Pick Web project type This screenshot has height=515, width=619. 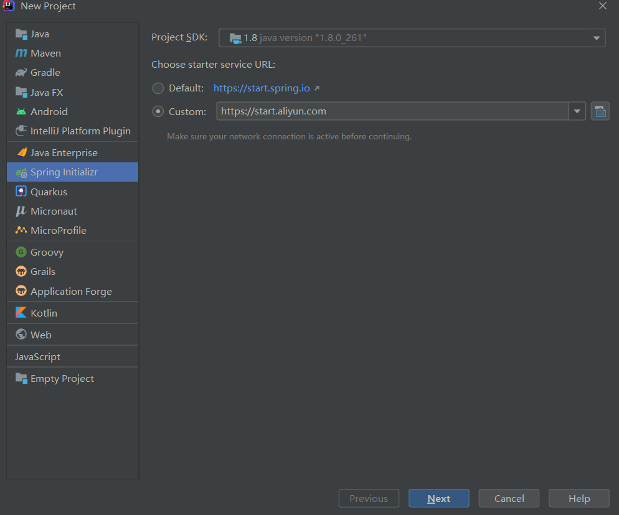pos(73,335)
